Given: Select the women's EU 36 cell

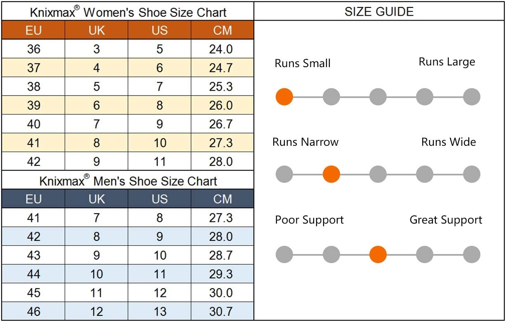Looking at the screenshot, I should 33,49.
